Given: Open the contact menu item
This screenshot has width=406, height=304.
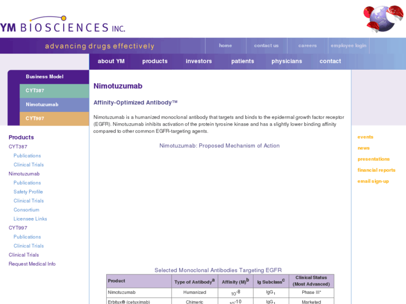Looking at the screenshot, I should tap(330, 61).
